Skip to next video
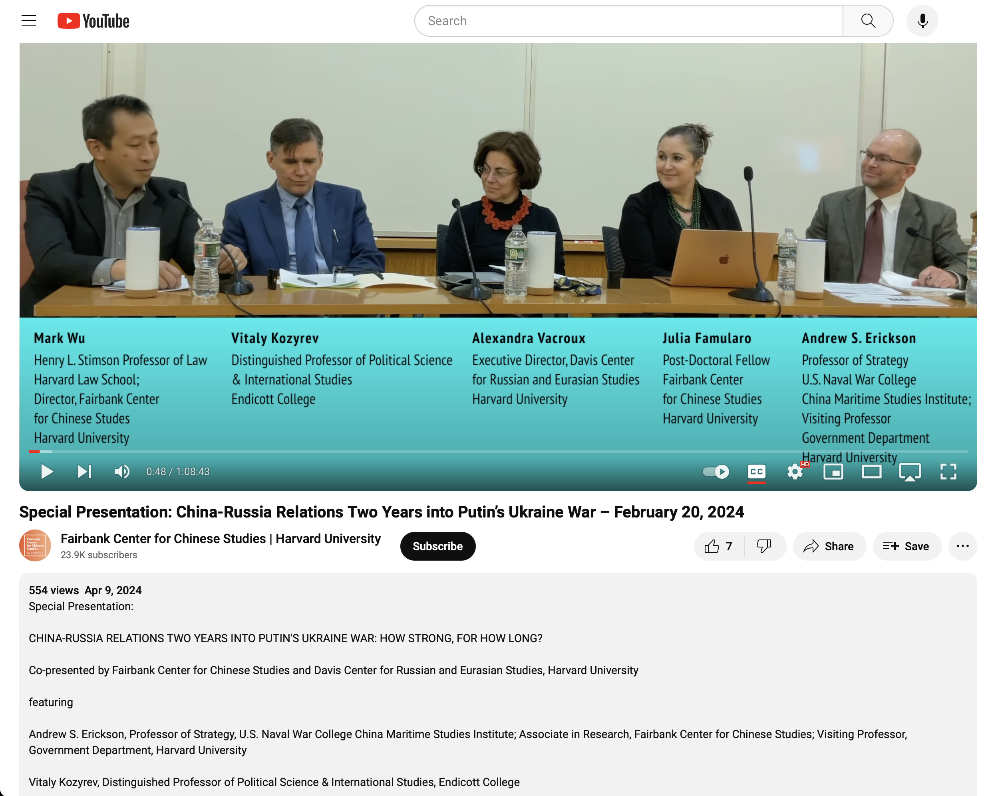The height and width of the screenshot is (796, 994). click(85, 472)
